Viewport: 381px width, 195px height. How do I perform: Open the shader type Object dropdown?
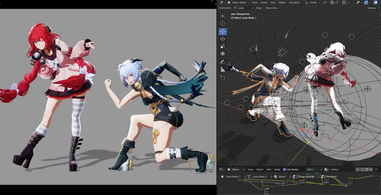coord(236,169)
